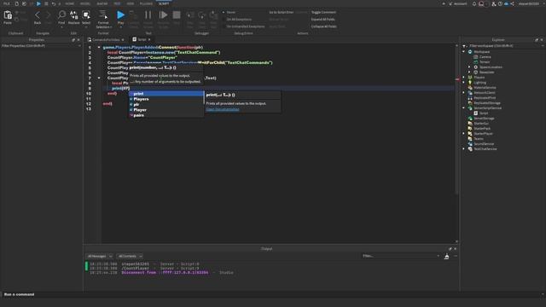Click the Undo arrow in title bar
The width and height of the screenshot is (546, 307).
[53, 3]
